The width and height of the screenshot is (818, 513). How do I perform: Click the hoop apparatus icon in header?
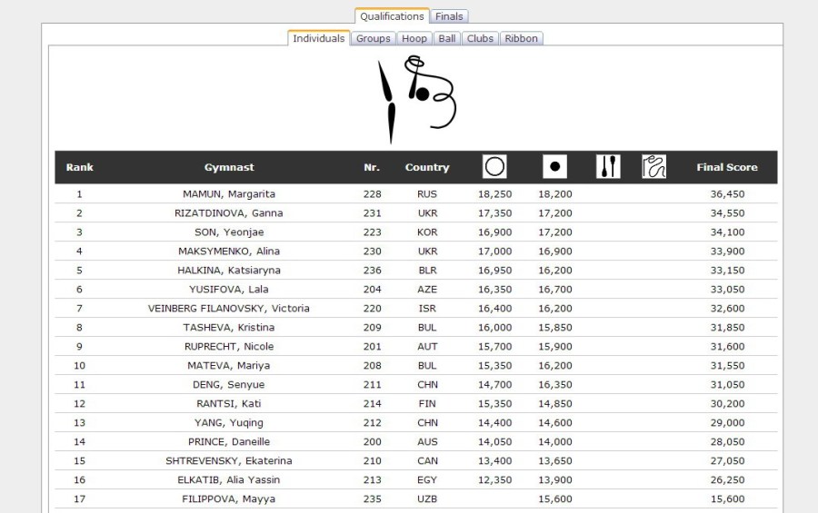pyautogui.click(x=494, y=167)
